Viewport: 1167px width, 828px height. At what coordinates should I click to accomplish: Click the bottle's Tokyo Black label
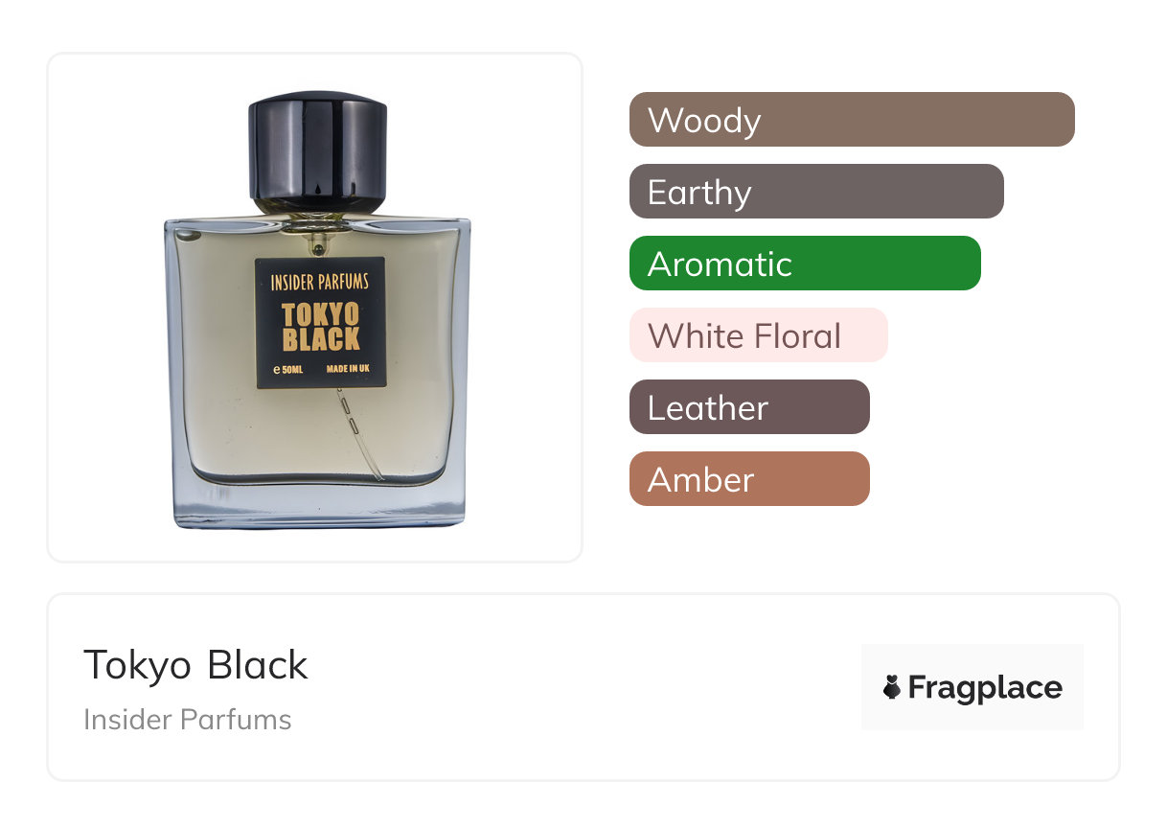[320, 323]
